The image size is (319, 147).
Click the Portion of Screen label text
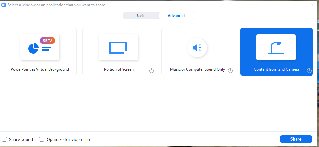tap(119, 69)
